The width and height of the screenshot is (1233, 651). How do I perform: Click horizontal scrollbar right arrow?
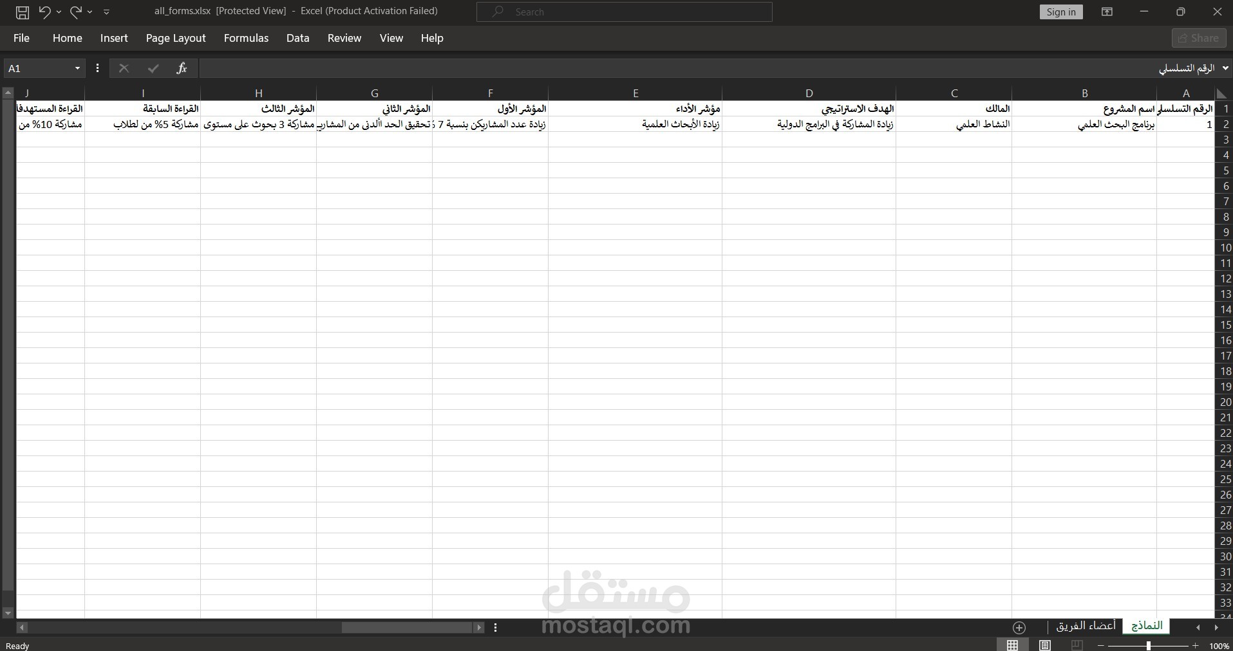pyautogui.click(x=479, y=627)
